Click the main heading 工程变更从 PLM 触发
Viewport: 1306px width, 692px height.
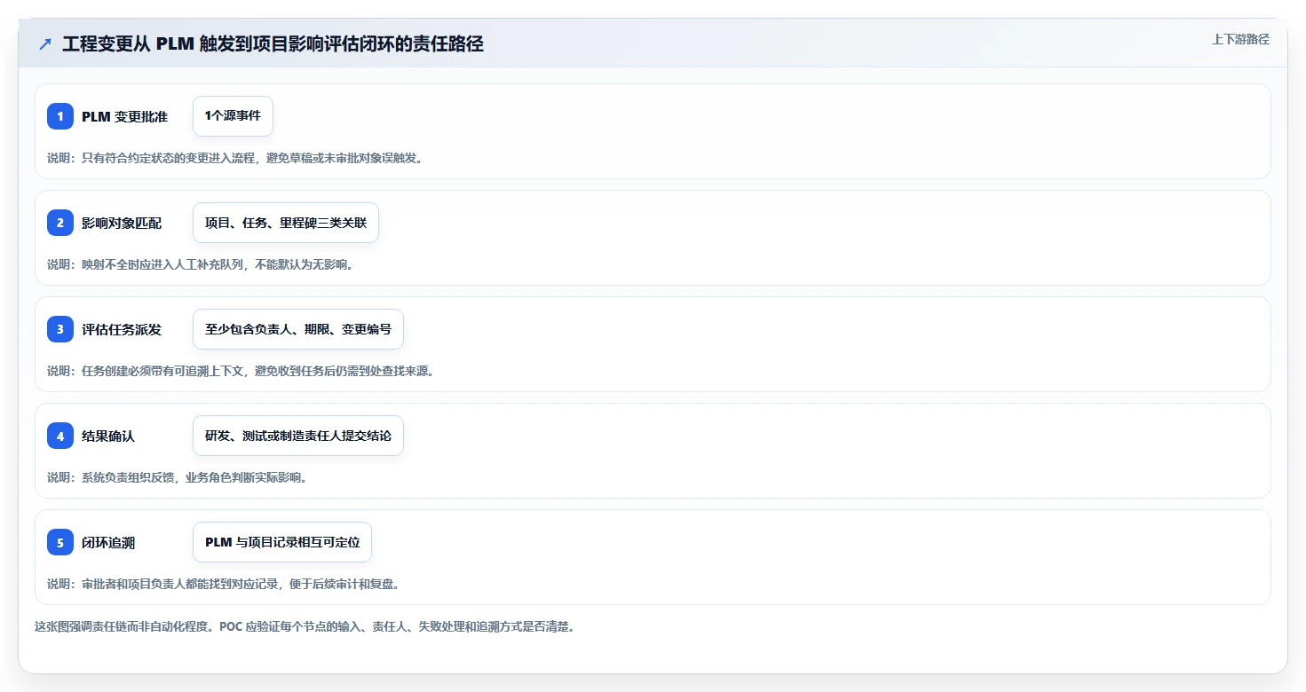[273, 43]
